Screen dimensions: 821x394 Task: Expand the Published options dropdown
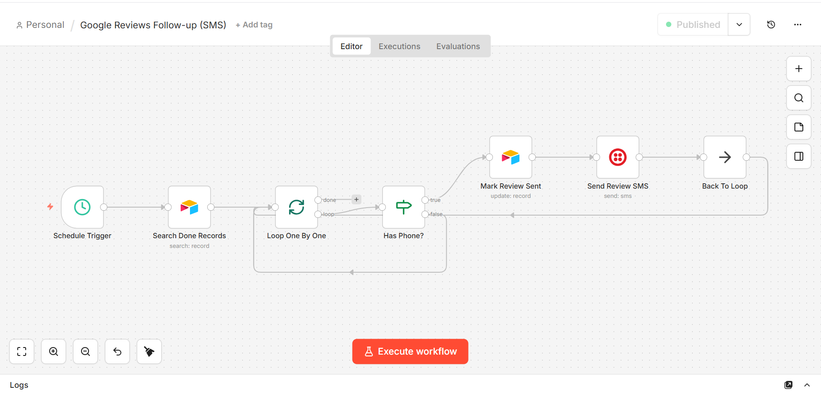tap(739, 25)
